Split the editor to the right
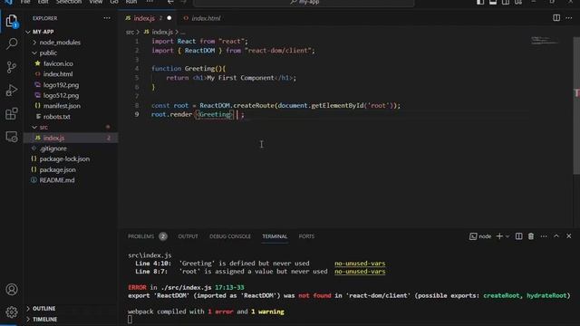 [x=556, y=18]
